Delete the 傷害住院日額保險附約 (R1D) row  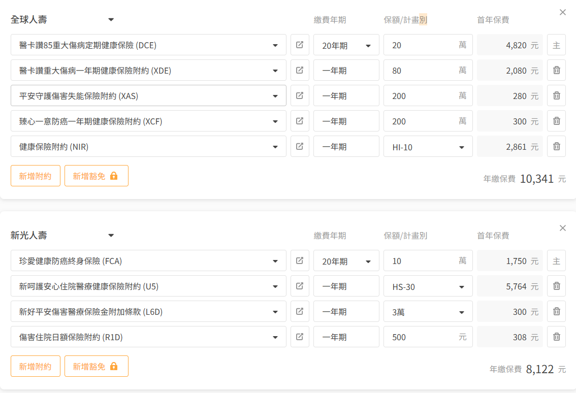coord(556,337)
